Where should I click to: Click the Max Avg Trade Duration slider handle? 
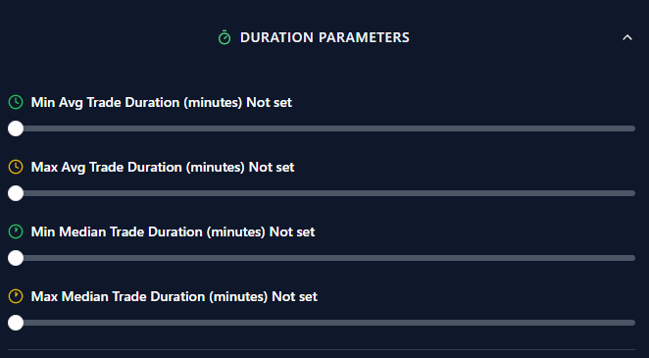tap(16, 193)
